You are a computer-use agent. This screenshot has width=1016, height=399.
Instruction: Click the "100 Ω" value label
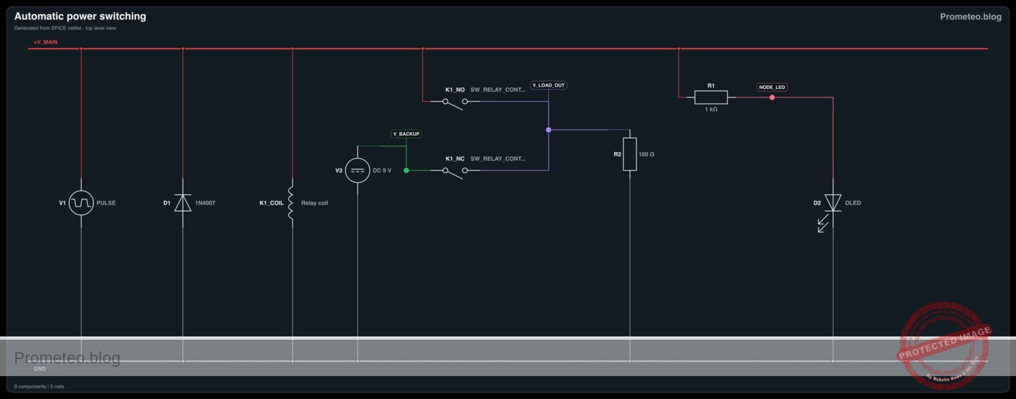click(x=646, y=154)
